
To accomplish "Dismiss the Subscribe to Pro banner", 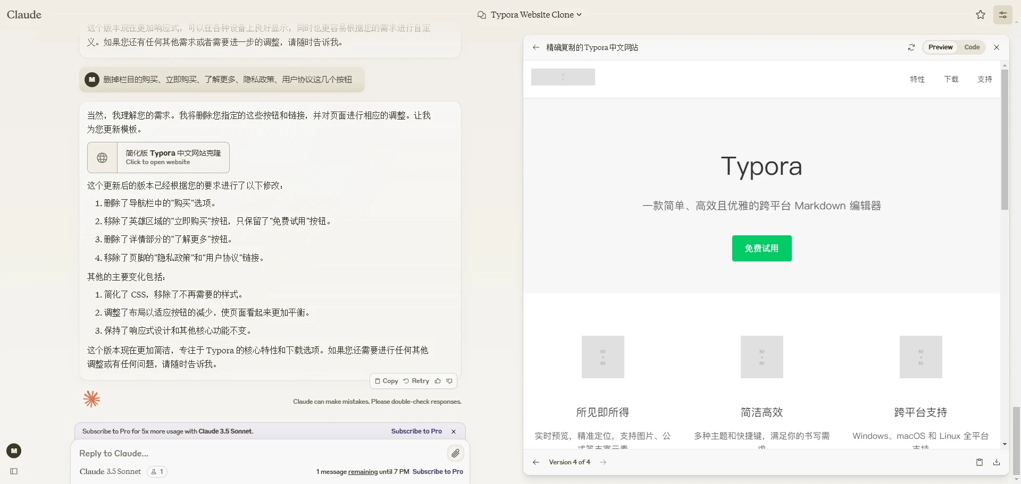I will tap(454, 431).
